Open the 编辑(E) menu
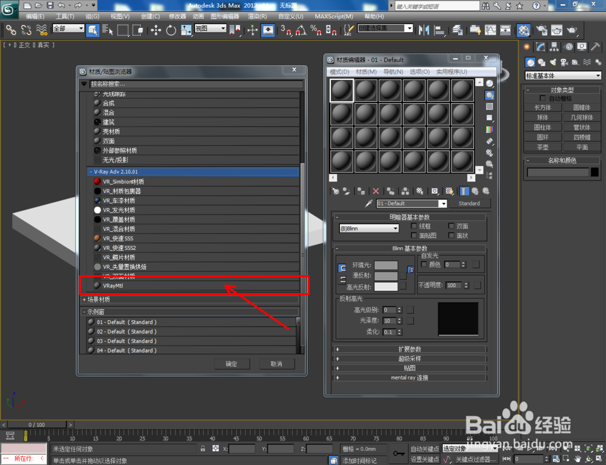606x465 pixels. coord(35,16)
